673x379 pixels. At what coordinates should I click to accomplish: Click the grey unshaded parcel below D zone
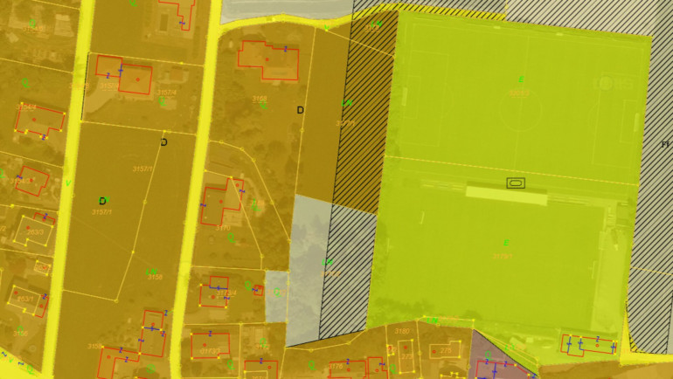308,262
